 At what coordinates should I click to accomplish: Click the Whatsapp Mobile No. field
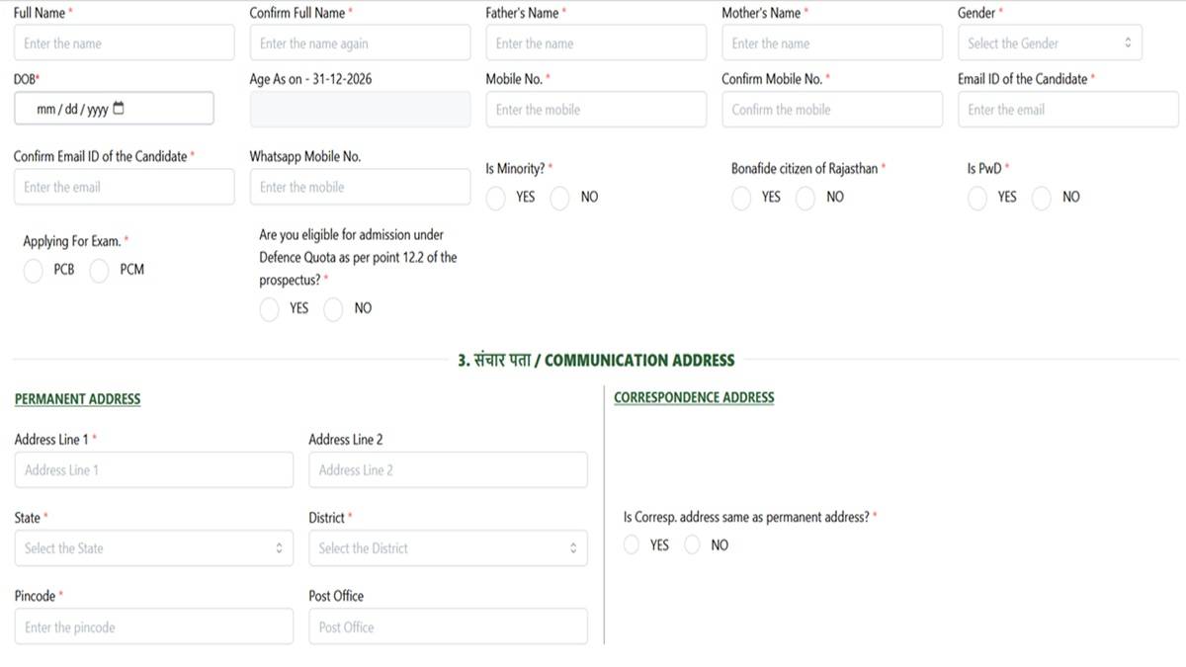click(x=360, y=187)
